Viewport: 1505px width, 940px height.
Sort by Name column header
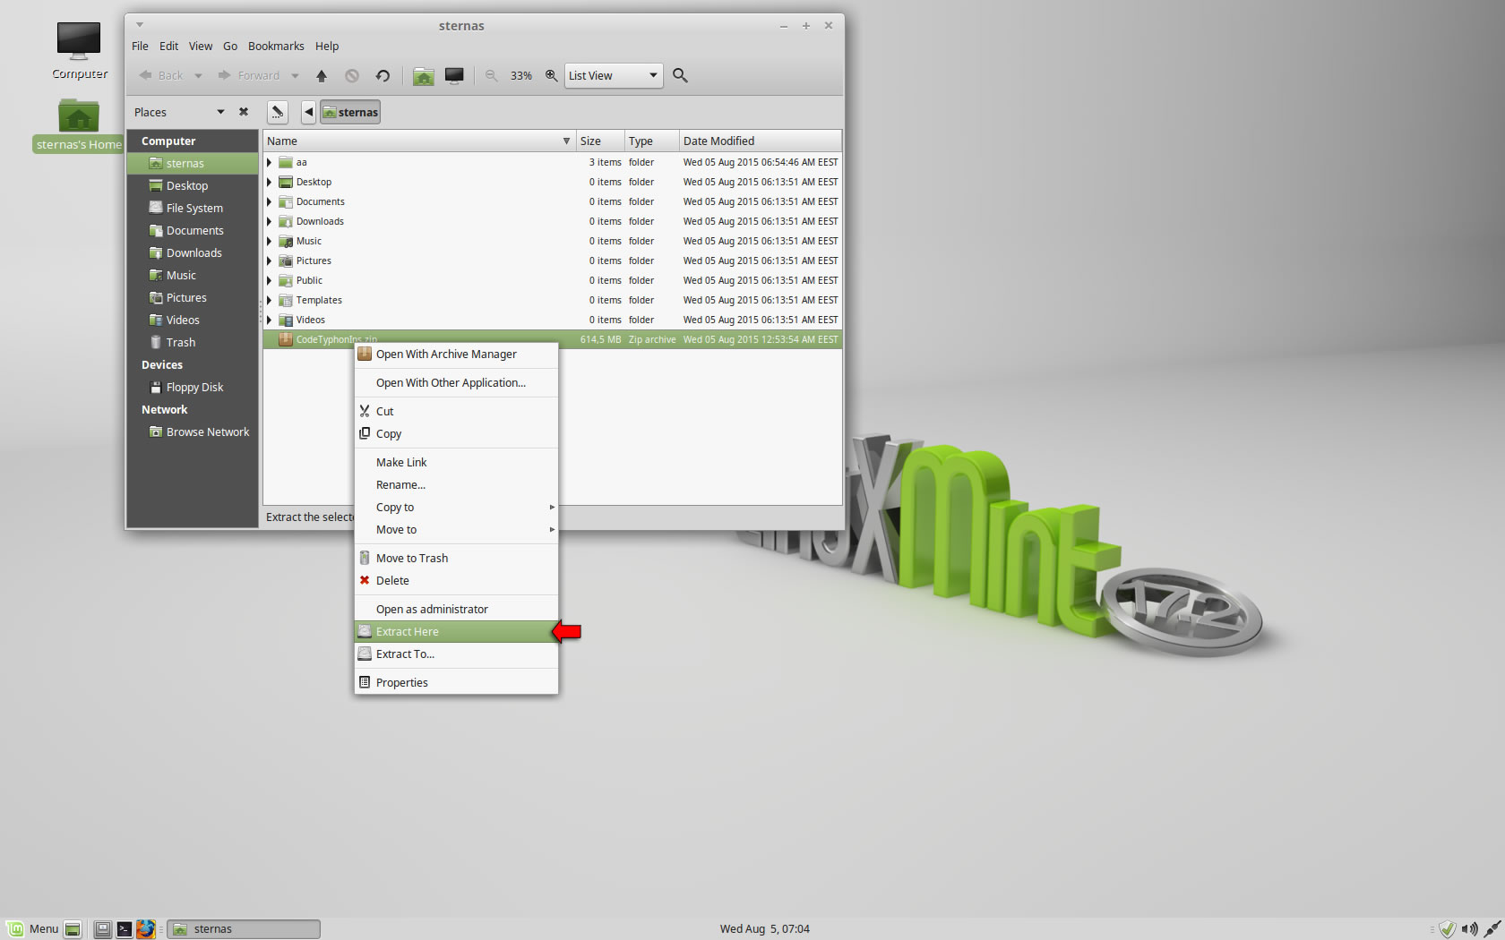tap(419, 141)
